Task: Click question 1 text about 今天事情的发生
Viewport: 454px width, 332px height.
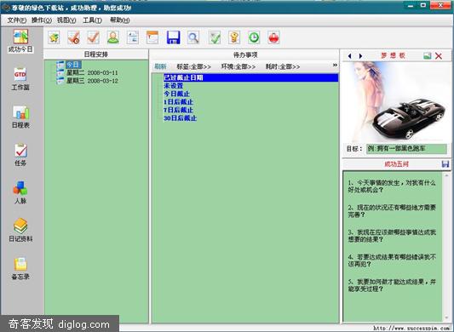Action: coord(392,186)
